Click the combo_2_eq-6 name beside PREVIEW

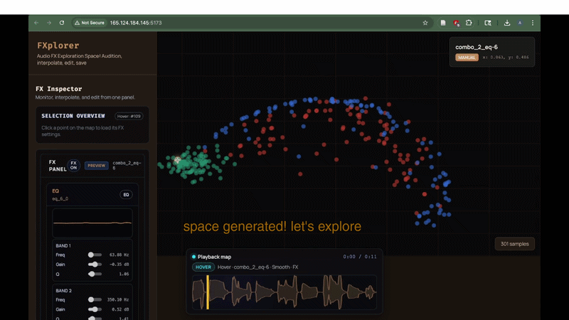point(127,166)
